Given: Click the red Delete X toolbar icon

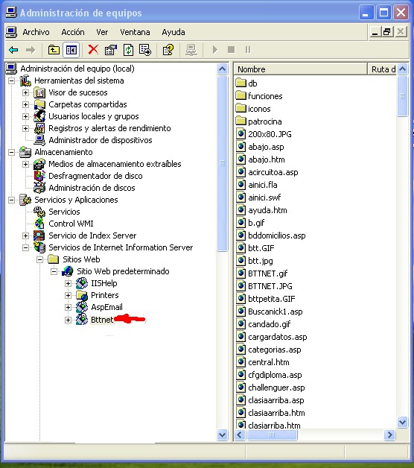Looking at the screenshot, I should [x=93, y=49].
